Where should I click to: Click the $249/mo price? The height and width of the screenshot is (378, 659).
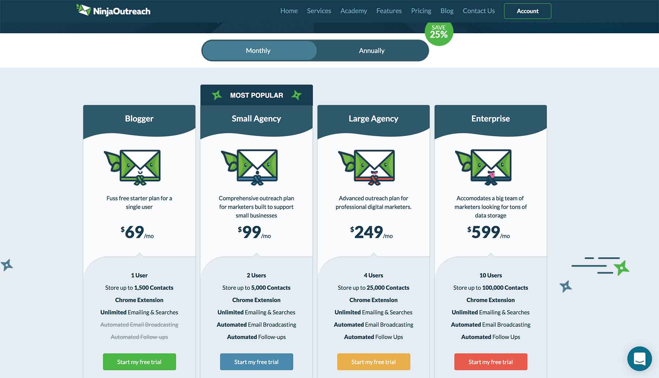coord(372,232)
